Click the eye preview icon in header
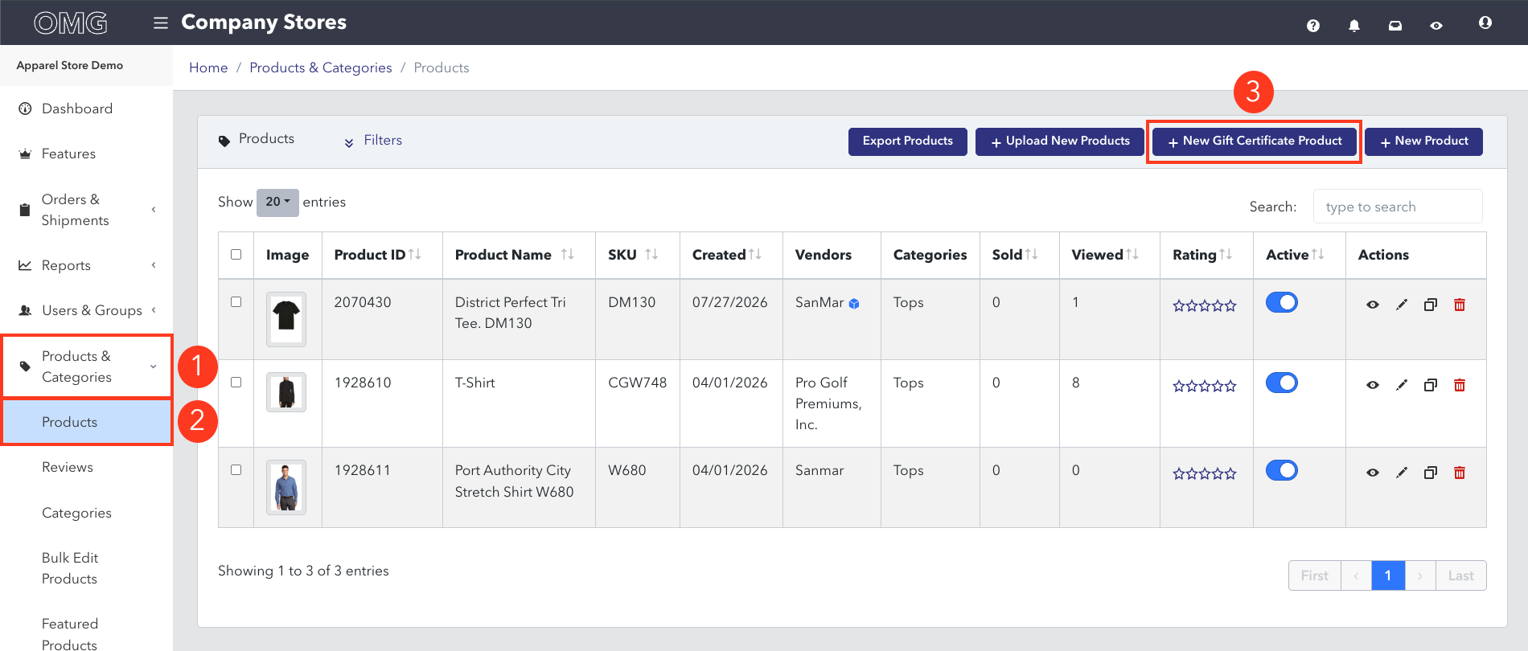 tap(1436, 26)
